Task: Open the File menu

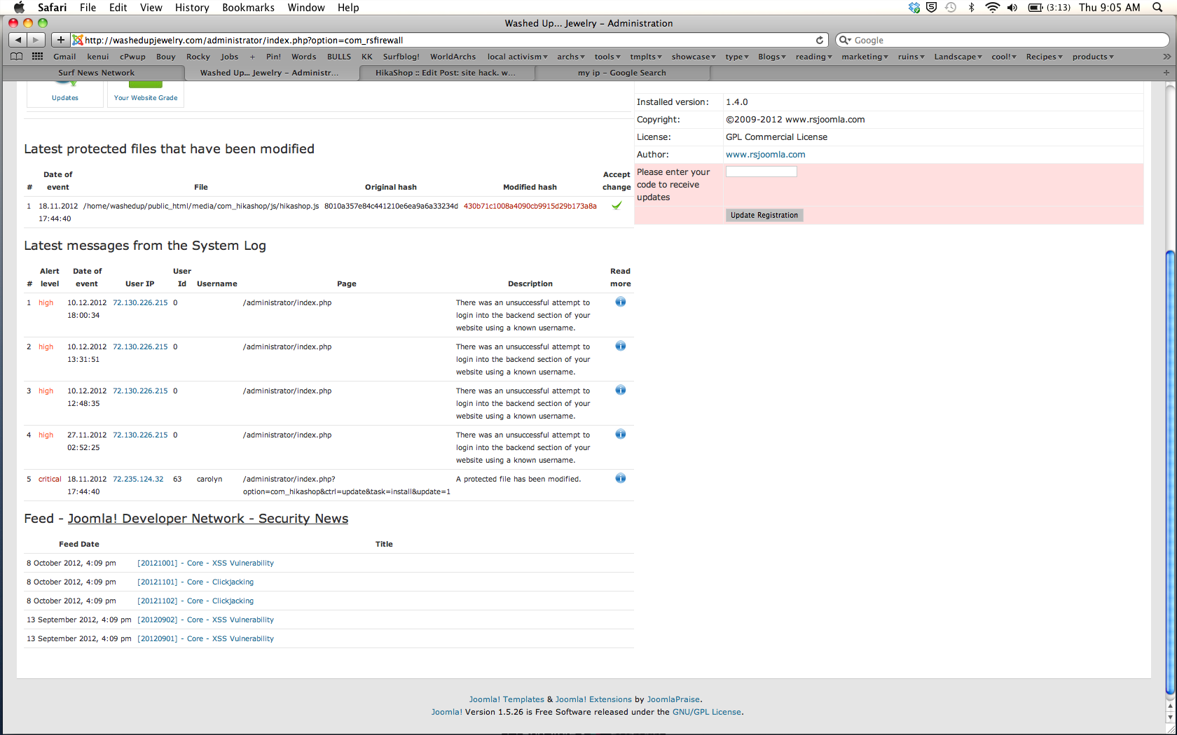Action: [x=88, y=8]
